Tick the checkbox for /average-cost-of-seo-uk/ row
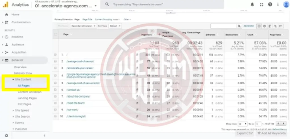 pyautogui.click(x=55, y=61)
